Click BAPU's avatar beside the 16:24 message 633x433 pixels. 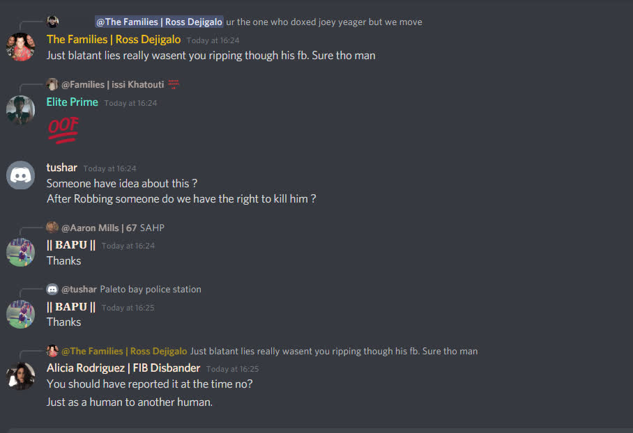click(20, 252)
